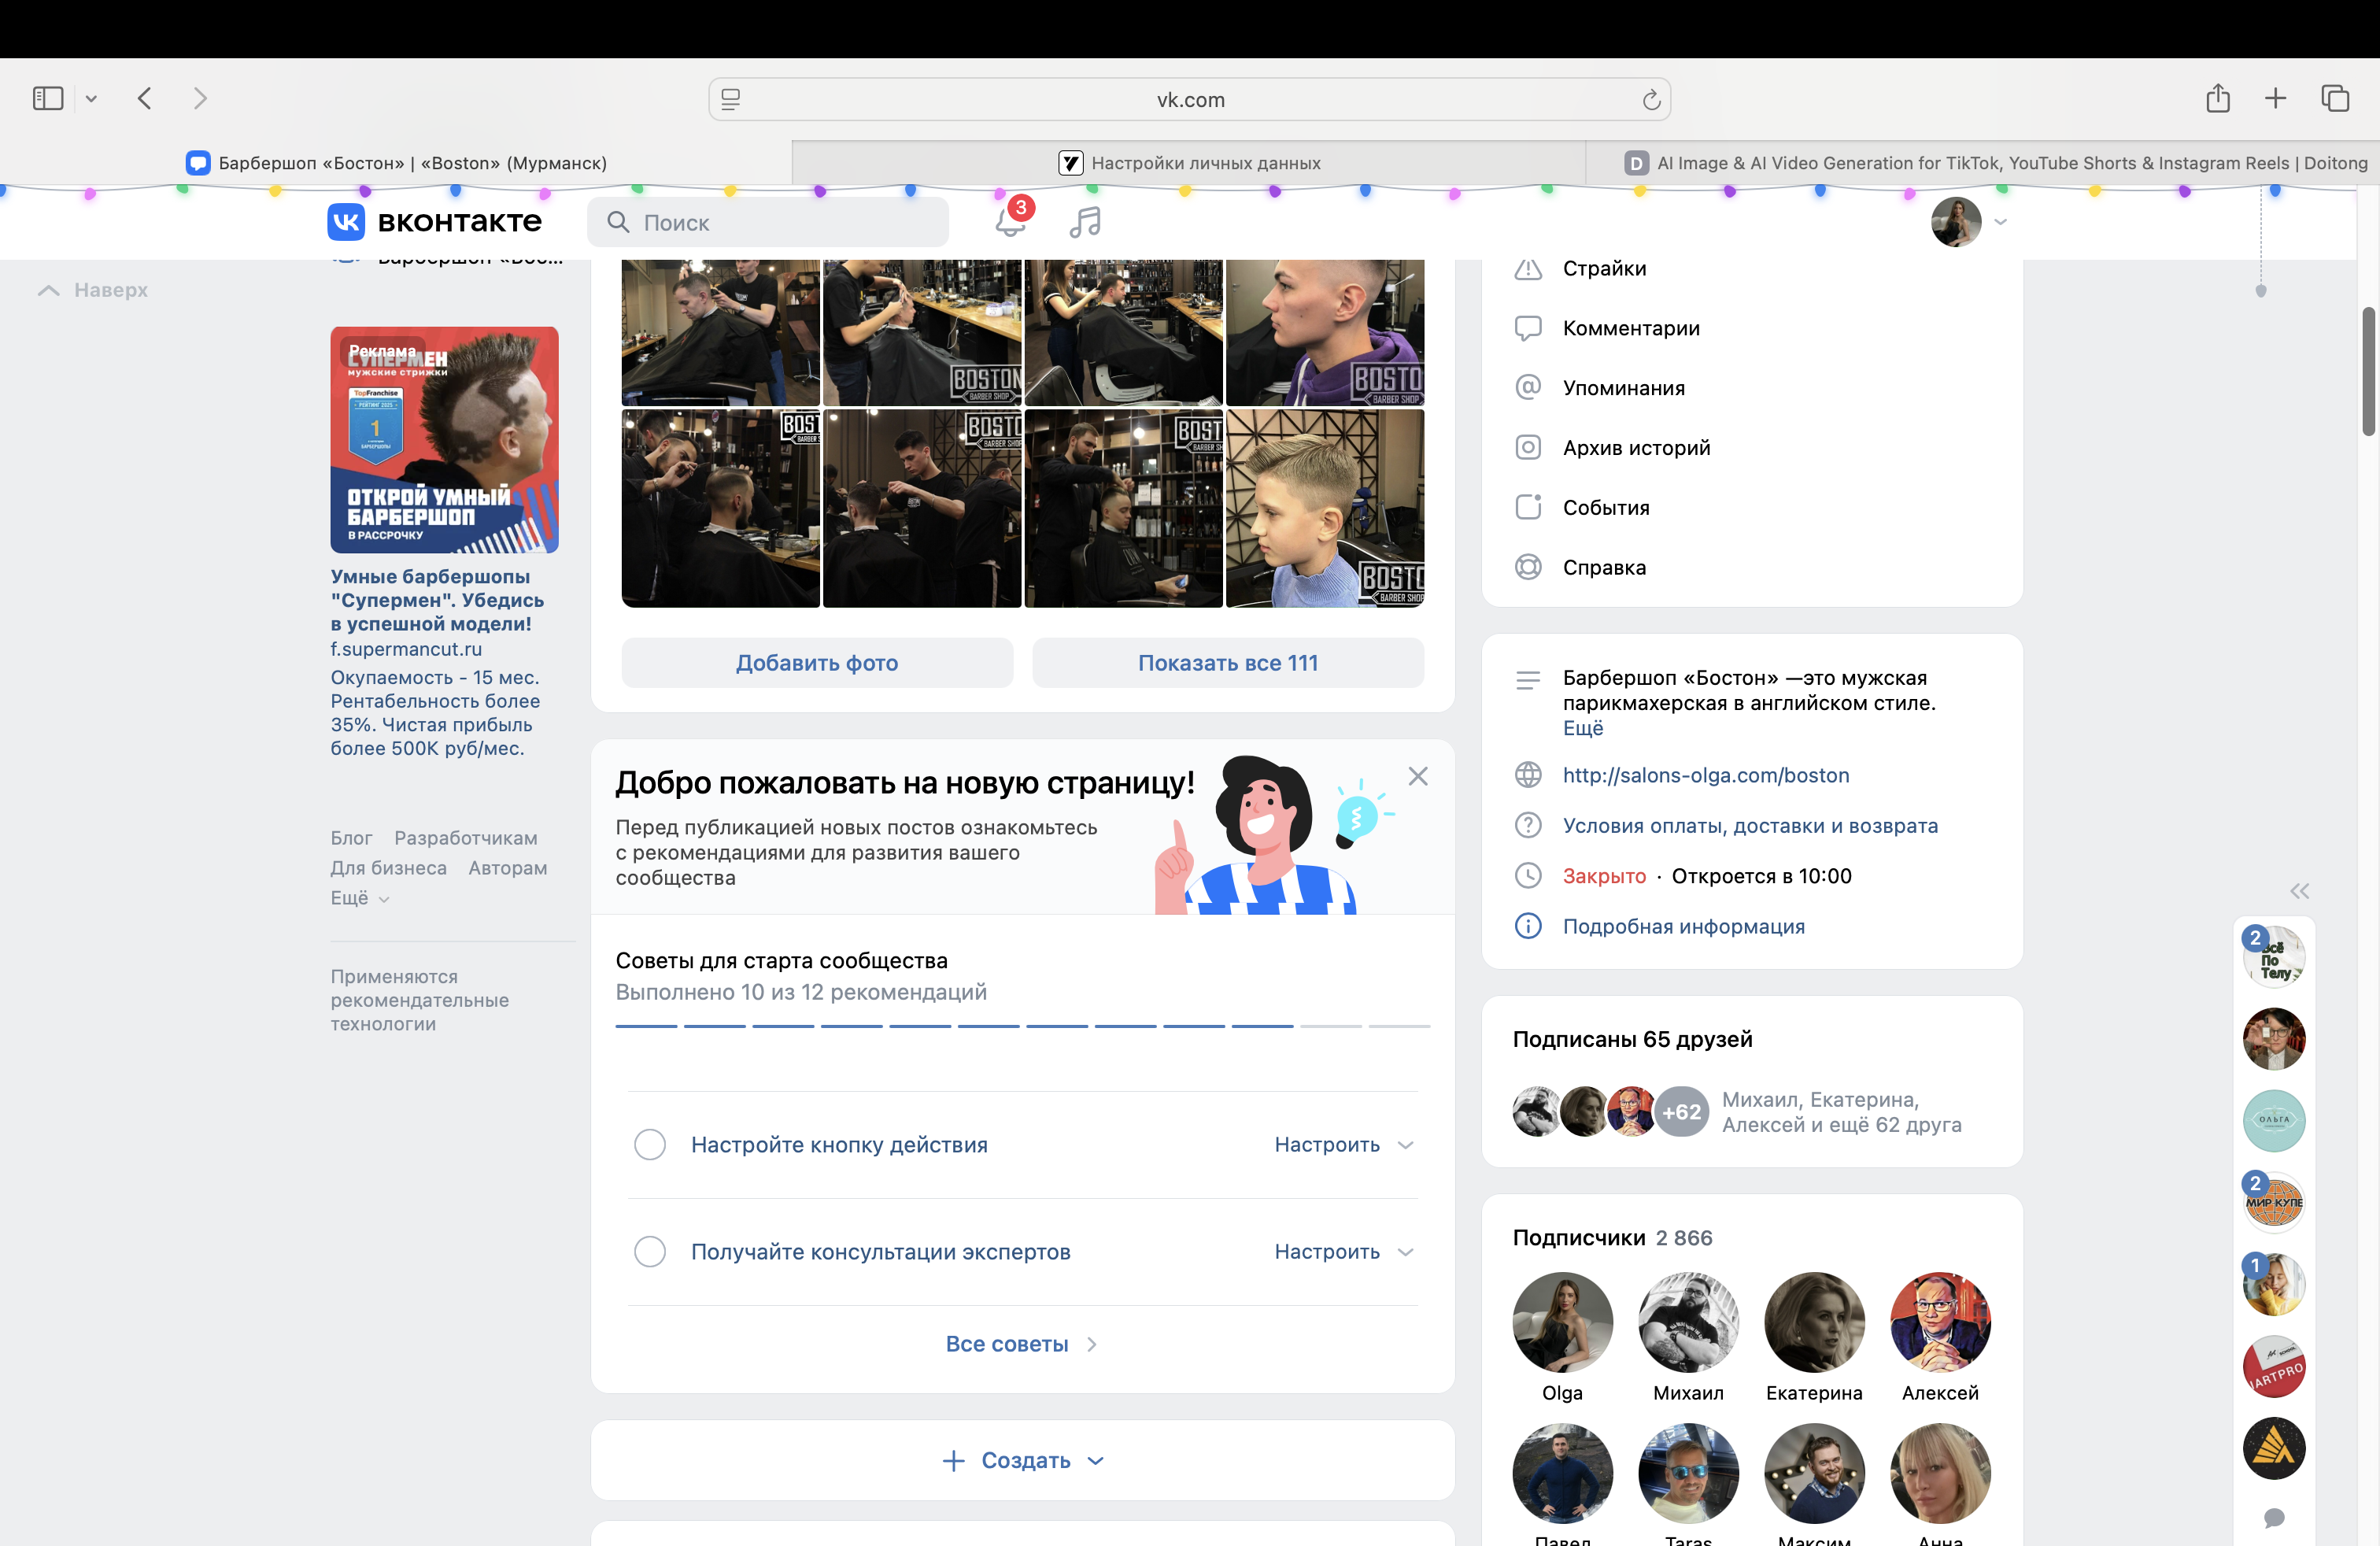
Task: Click the recommendations progress bar
Action: [1022, 1026]
